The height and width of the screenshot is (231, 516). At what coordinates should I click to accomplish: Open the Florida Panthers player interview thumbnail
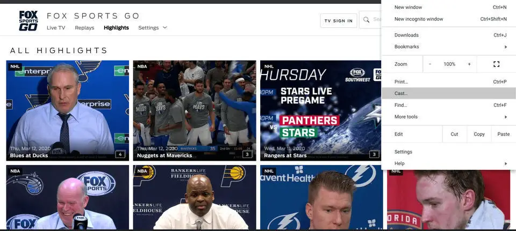448,199
